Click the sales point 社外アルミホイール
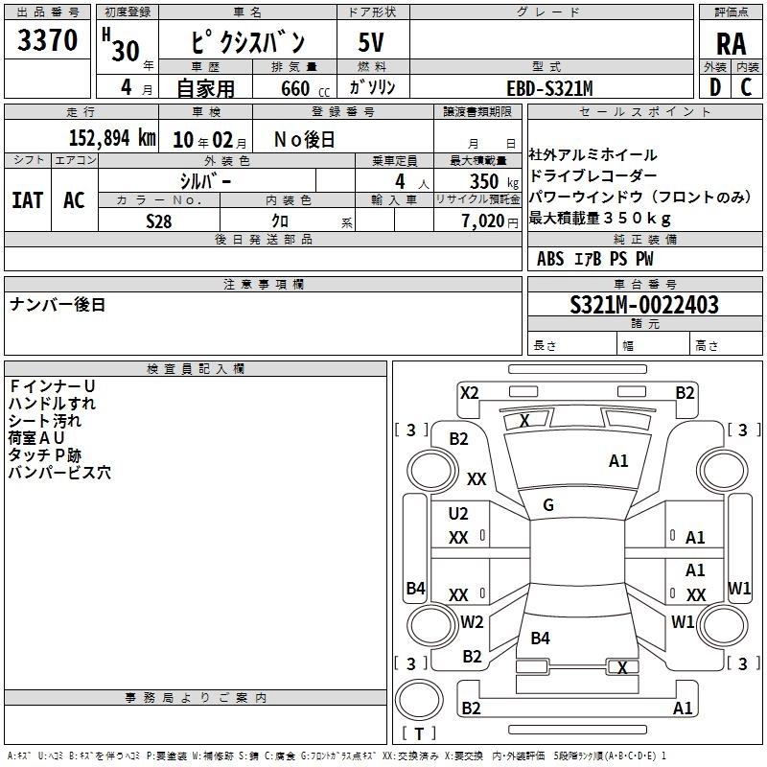 pos(593,155)
